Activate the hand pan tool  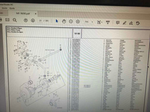coord(64,22)
